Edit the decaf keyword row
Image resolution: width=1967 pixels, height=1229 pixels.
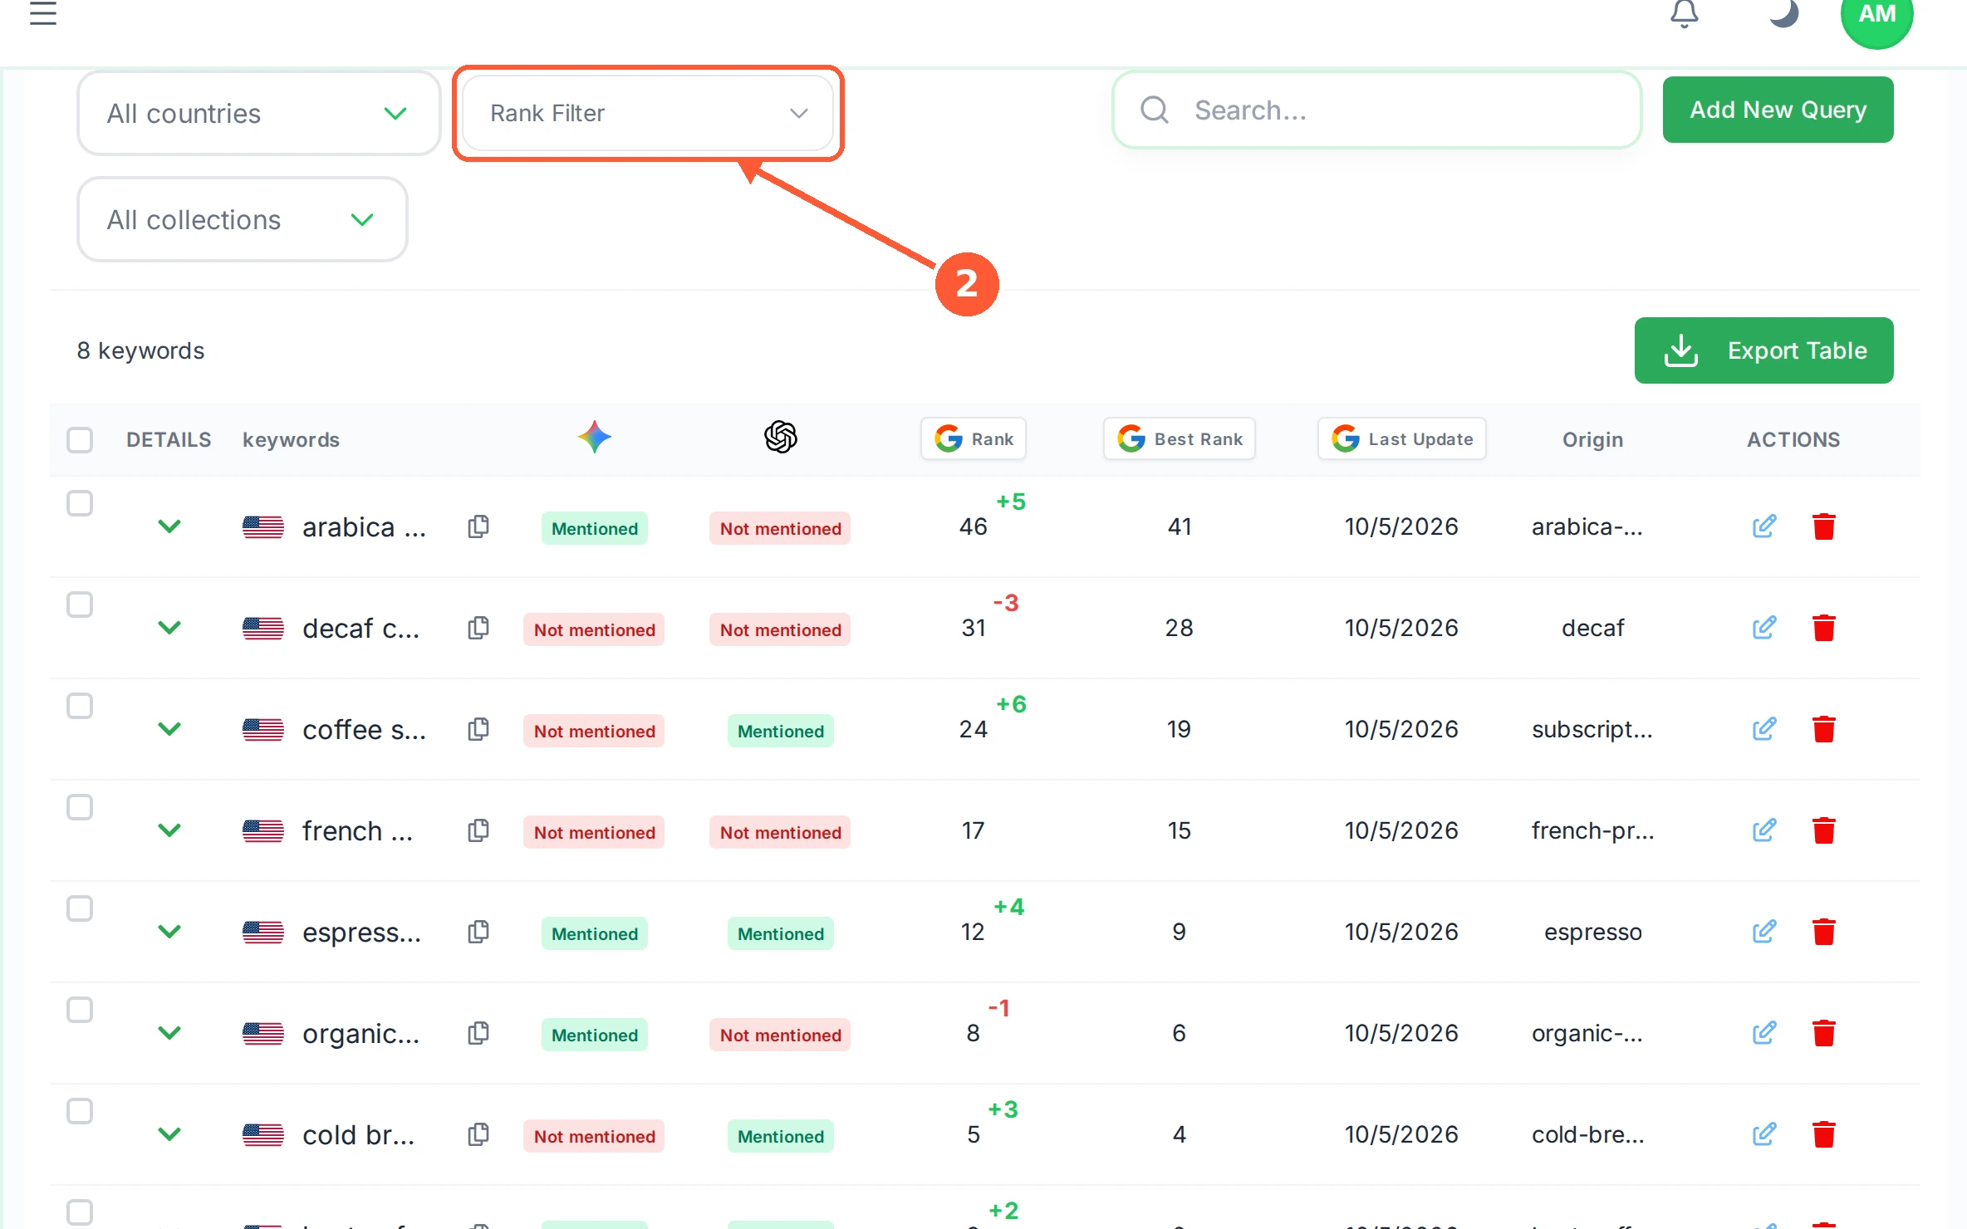point(1764,628)
